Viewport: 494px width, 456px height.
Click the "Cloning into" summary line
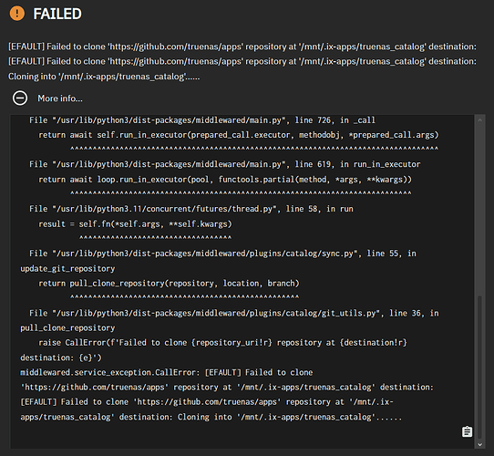pos(104,77)
